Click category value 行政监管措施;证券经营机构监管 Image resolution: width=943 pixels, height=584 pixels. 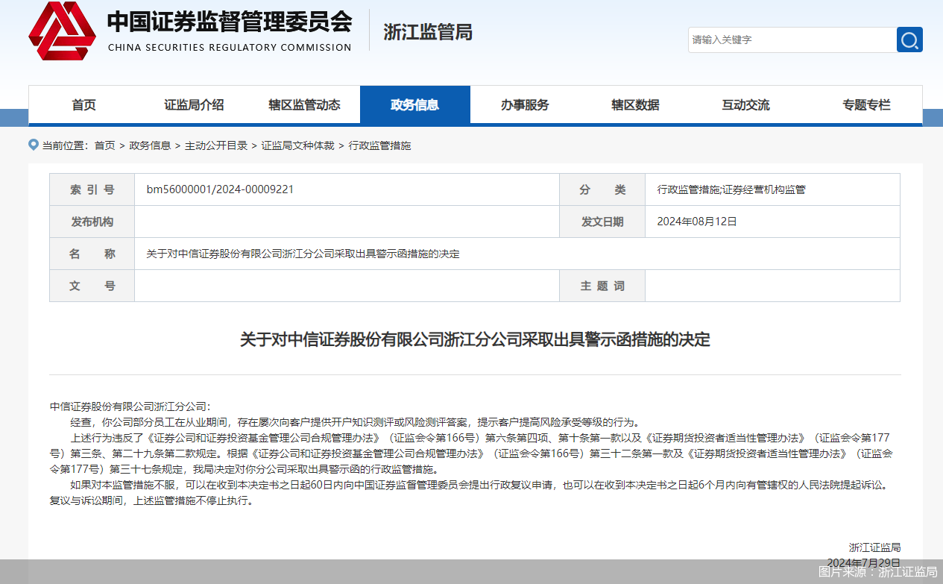click(731, 189)
